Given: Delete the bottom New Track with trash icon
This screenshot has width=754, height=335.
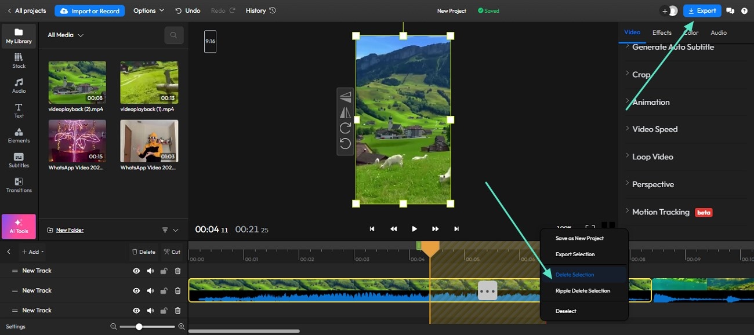Looking at the screenshot, I should (x=177, y=310).
